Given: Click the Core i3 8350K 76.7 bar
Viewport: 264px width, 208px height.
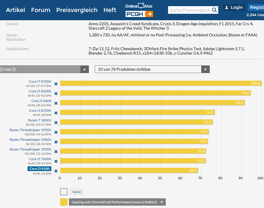Looking at the screenshot, I should click(x=137, y=112).
